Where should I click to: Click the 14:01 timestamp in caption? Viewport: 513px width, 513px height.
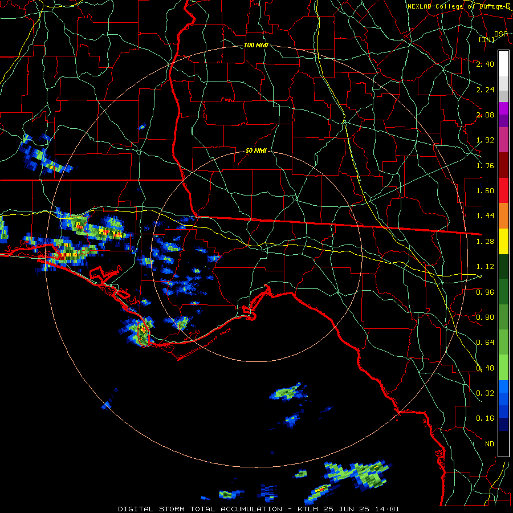388,509
